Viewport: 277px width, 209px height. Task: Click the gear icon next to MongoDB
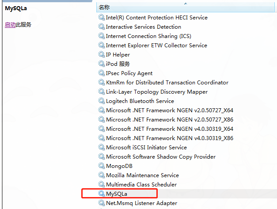102,166
